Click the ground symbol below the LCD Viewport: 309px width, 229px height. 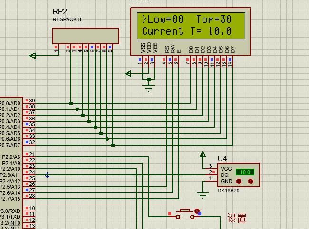pos(149,88)
